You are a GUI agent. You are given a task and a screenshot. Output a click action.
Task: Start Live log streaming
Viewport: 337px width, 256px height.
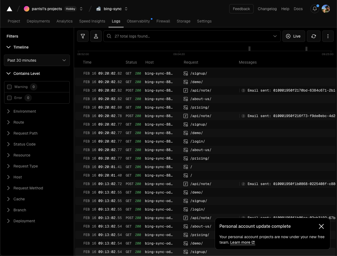(294, 36)
